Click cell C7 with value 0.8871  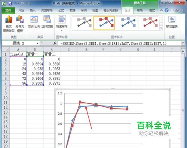click(52, 83)
